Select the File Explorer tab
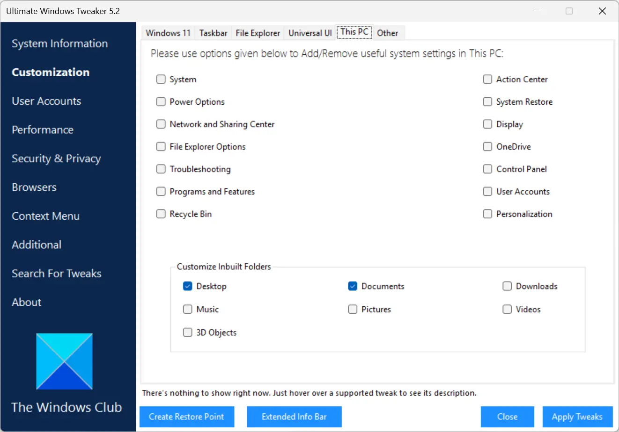The width and height of the screenshot is (619, 432). (x=258, y=33)
